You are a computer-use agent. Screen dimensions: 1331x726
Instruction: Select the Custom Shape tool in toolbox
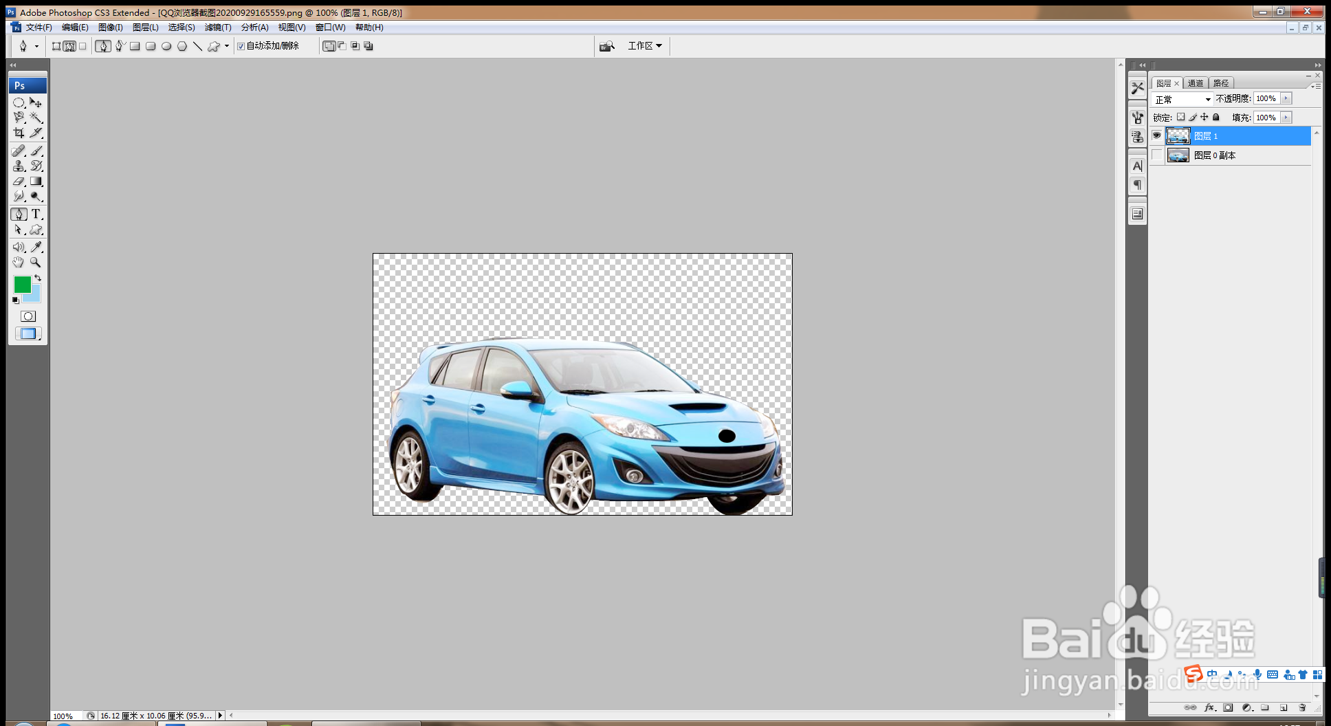[x=36, y=230]
